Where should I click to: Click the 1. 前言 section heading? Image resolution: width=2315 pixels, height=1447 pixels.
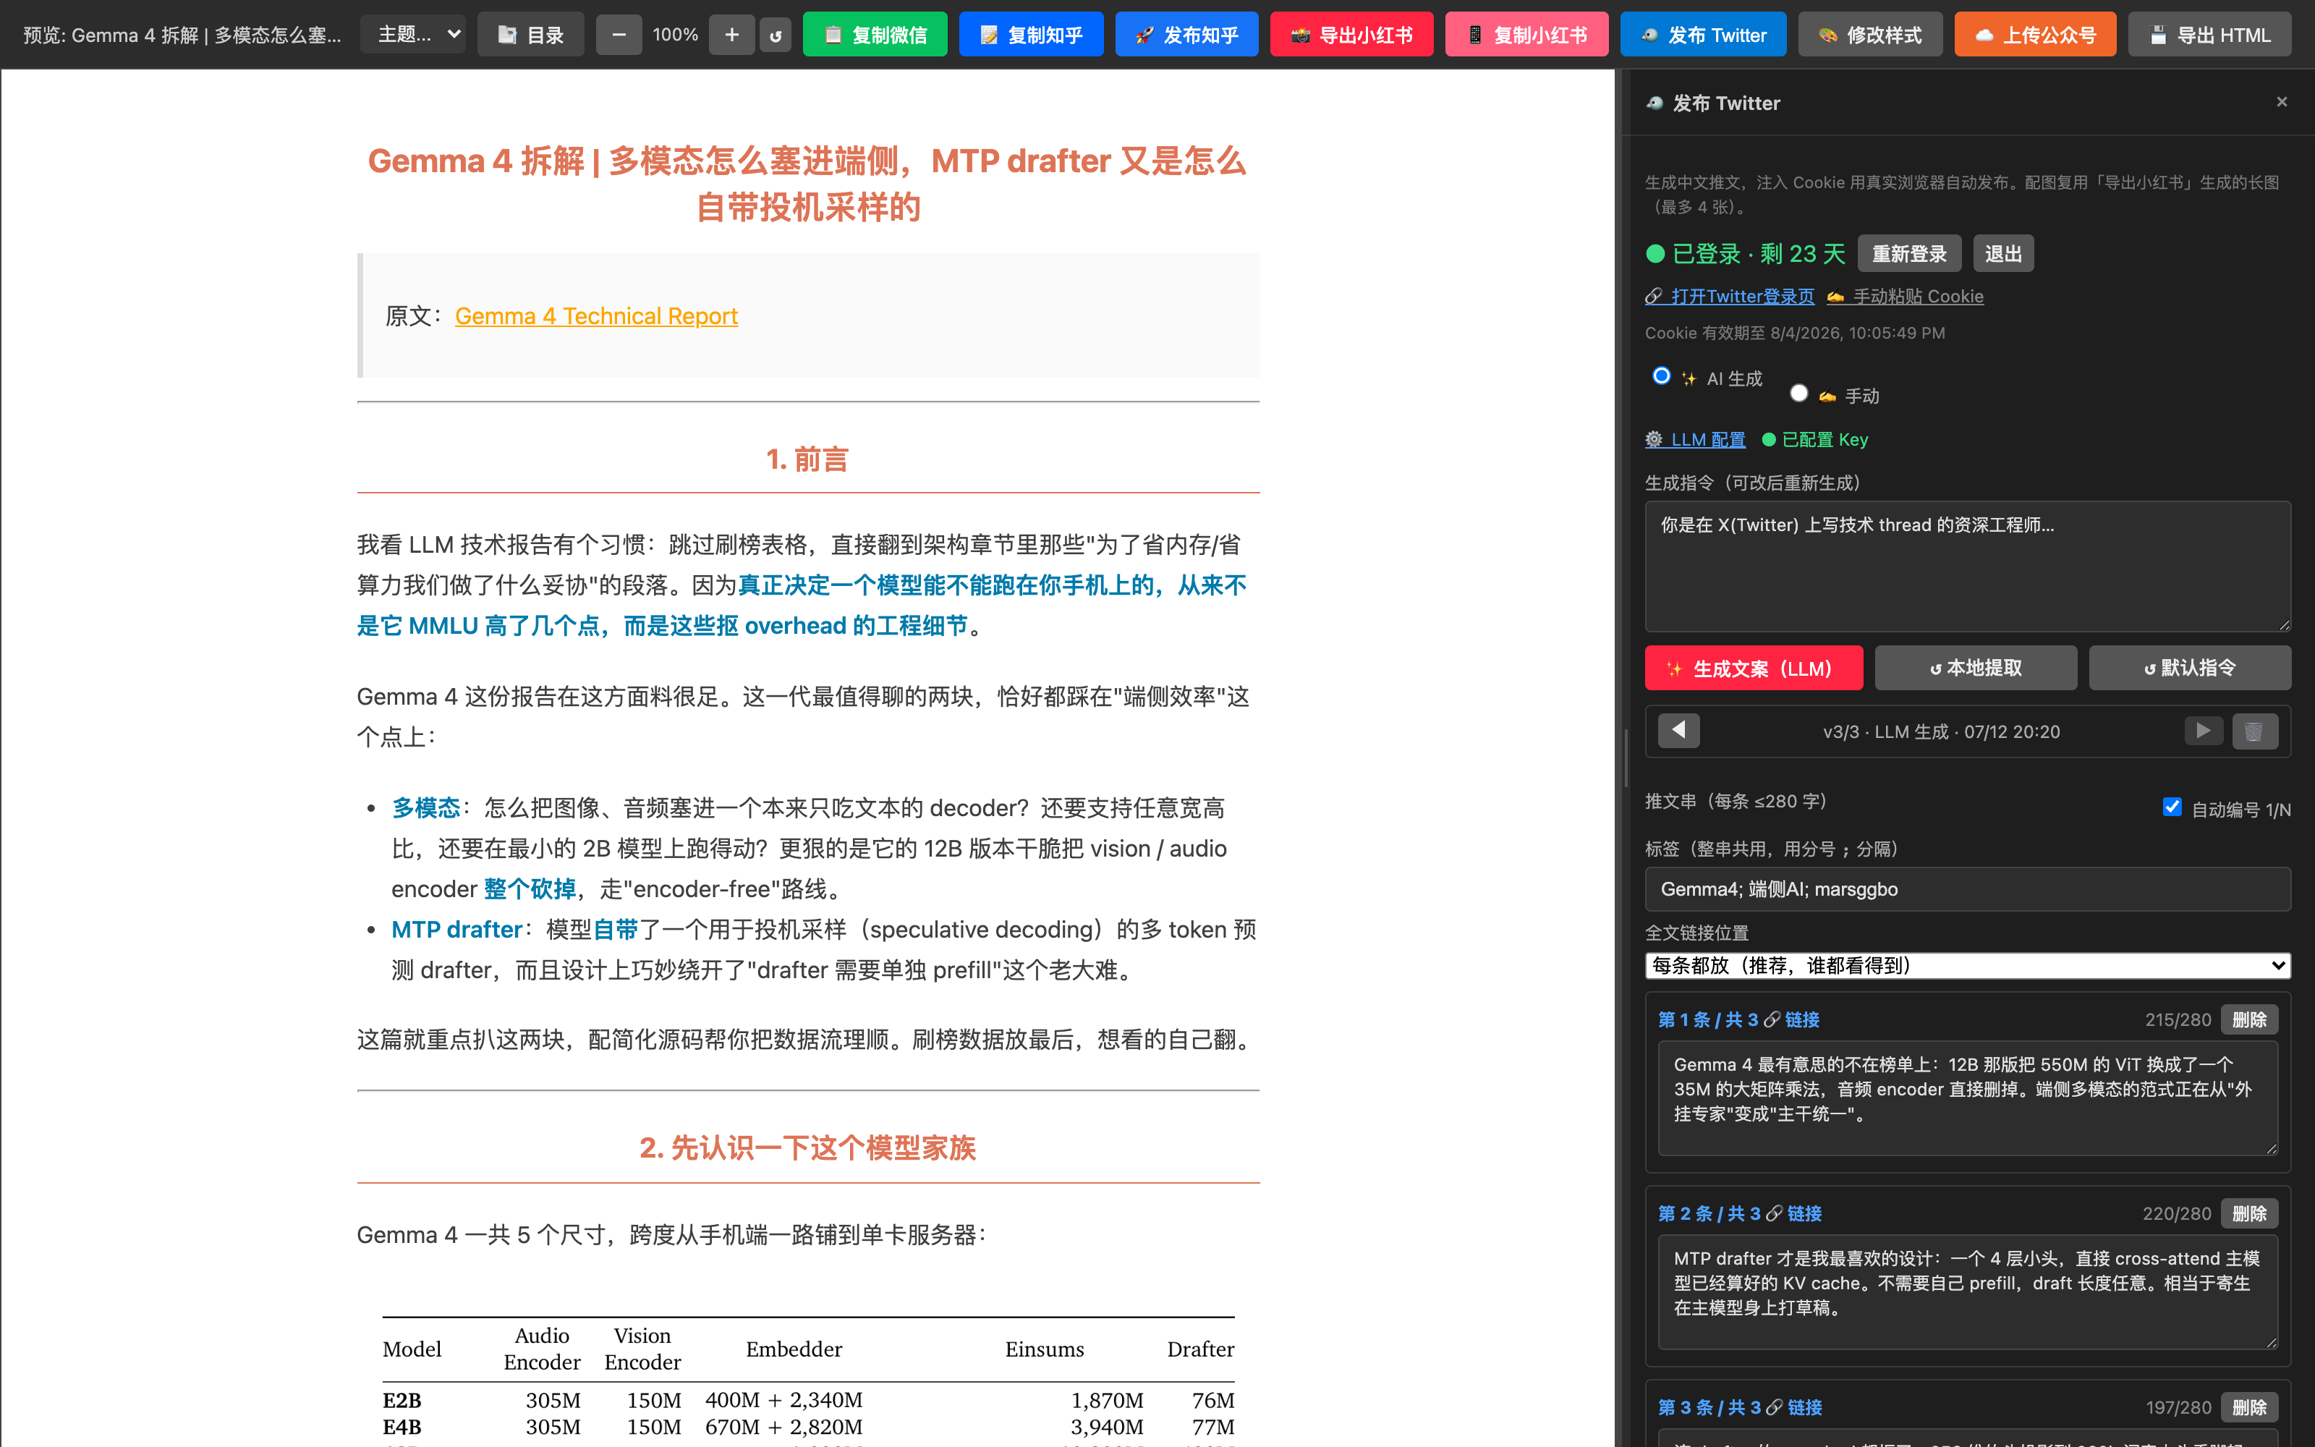[x=807, y=460]
